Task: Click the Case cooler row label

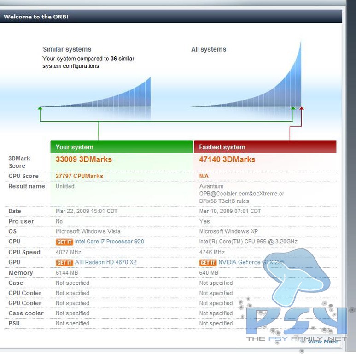Action: (x=26, y=313)
